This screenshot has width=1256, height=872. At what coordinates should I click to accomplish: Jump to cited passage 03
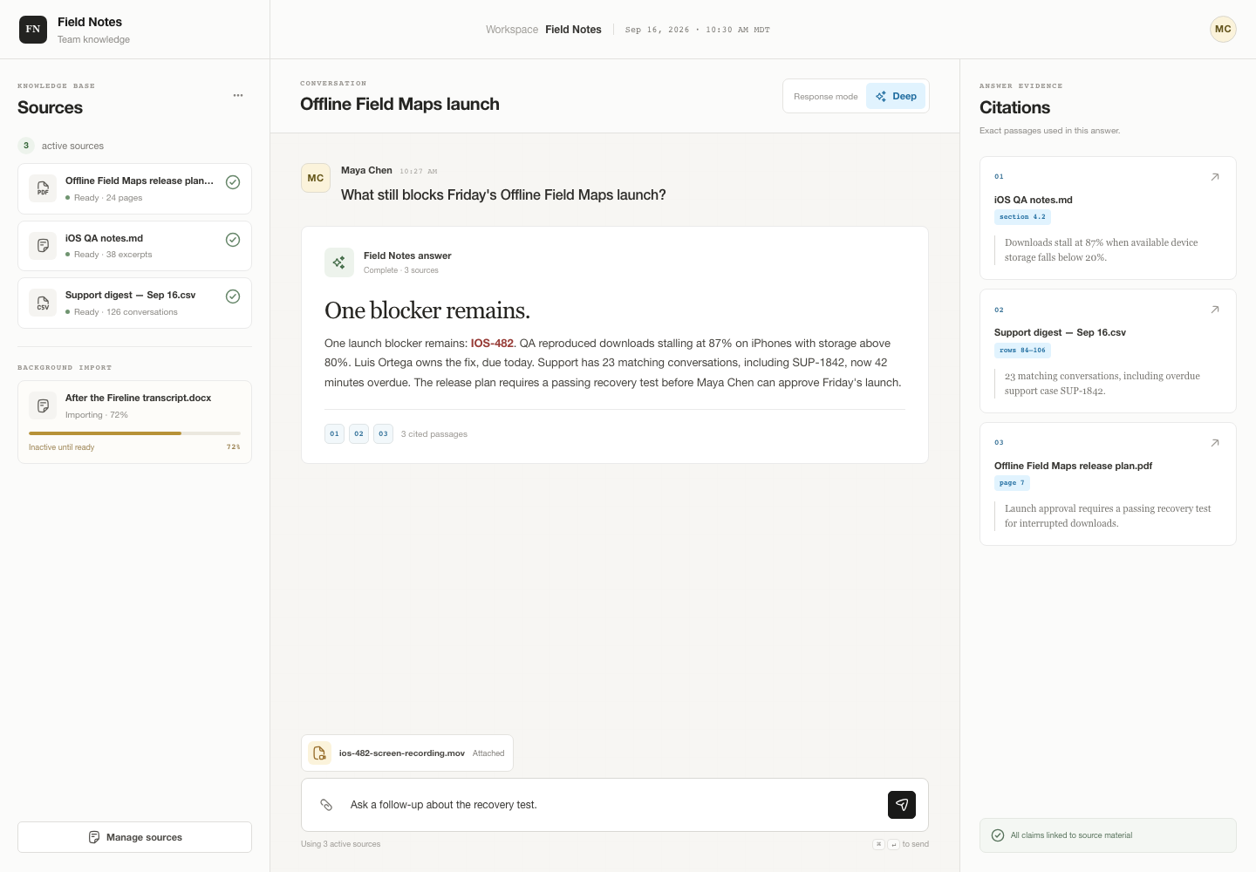coord(383,433)
